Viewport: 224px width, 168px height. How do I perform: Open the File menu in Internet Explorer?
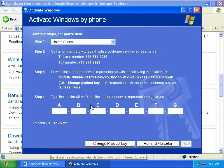tap(5, 10)
